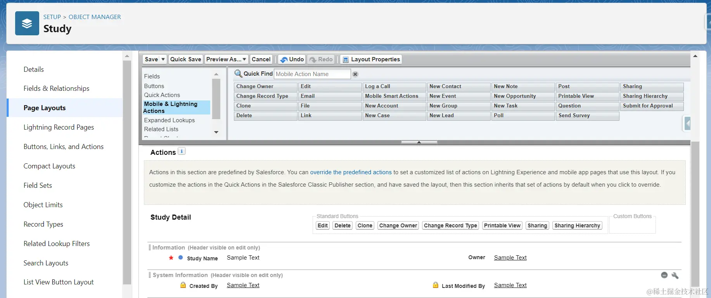The width and height of the screenshot is (711, 298).
Task: Click the layout editor scroll up arrow
Action: [695, 56]
